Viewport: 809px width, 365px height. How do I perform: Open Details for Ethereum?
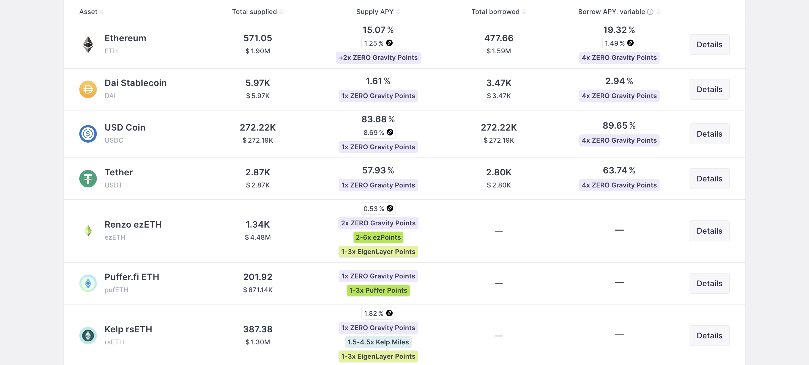pos(709,45)
